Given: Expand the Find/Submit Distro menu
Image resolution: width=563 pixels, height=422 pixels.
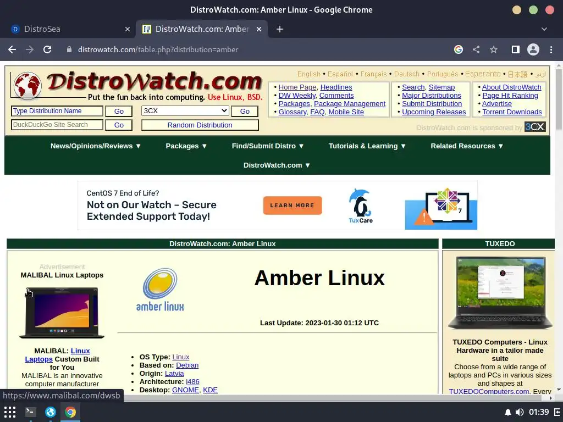Looking at the screenshot, I should pos(268,146).
